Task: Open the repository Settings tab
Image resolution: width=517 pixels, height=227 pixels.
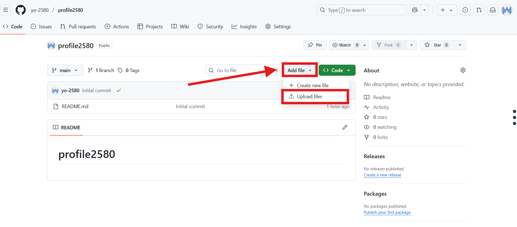Action: click(x=278, y=27)
